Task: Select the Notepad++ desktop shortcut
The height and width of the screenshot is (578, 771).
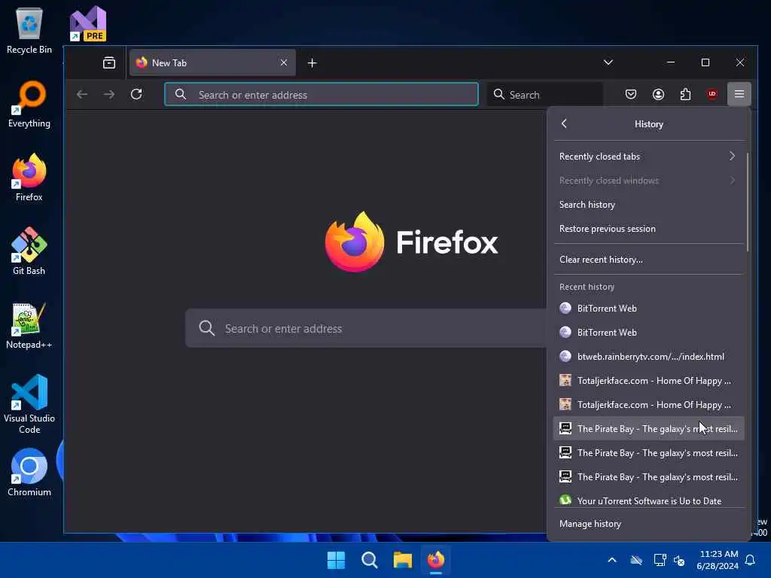Action: tap(29, 325)
